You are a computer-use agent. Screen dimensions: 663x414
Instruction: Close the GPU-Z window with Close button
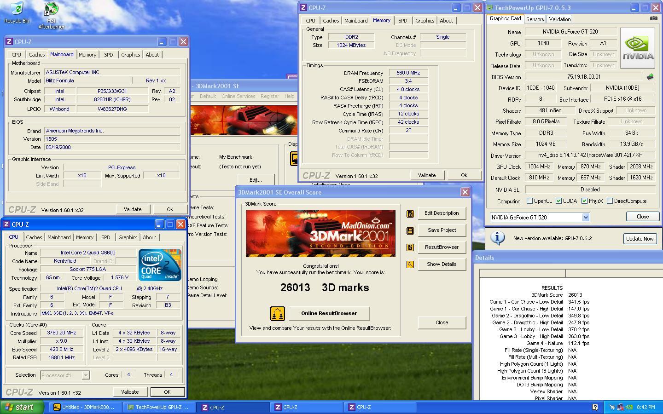click(x=643, y=217)
